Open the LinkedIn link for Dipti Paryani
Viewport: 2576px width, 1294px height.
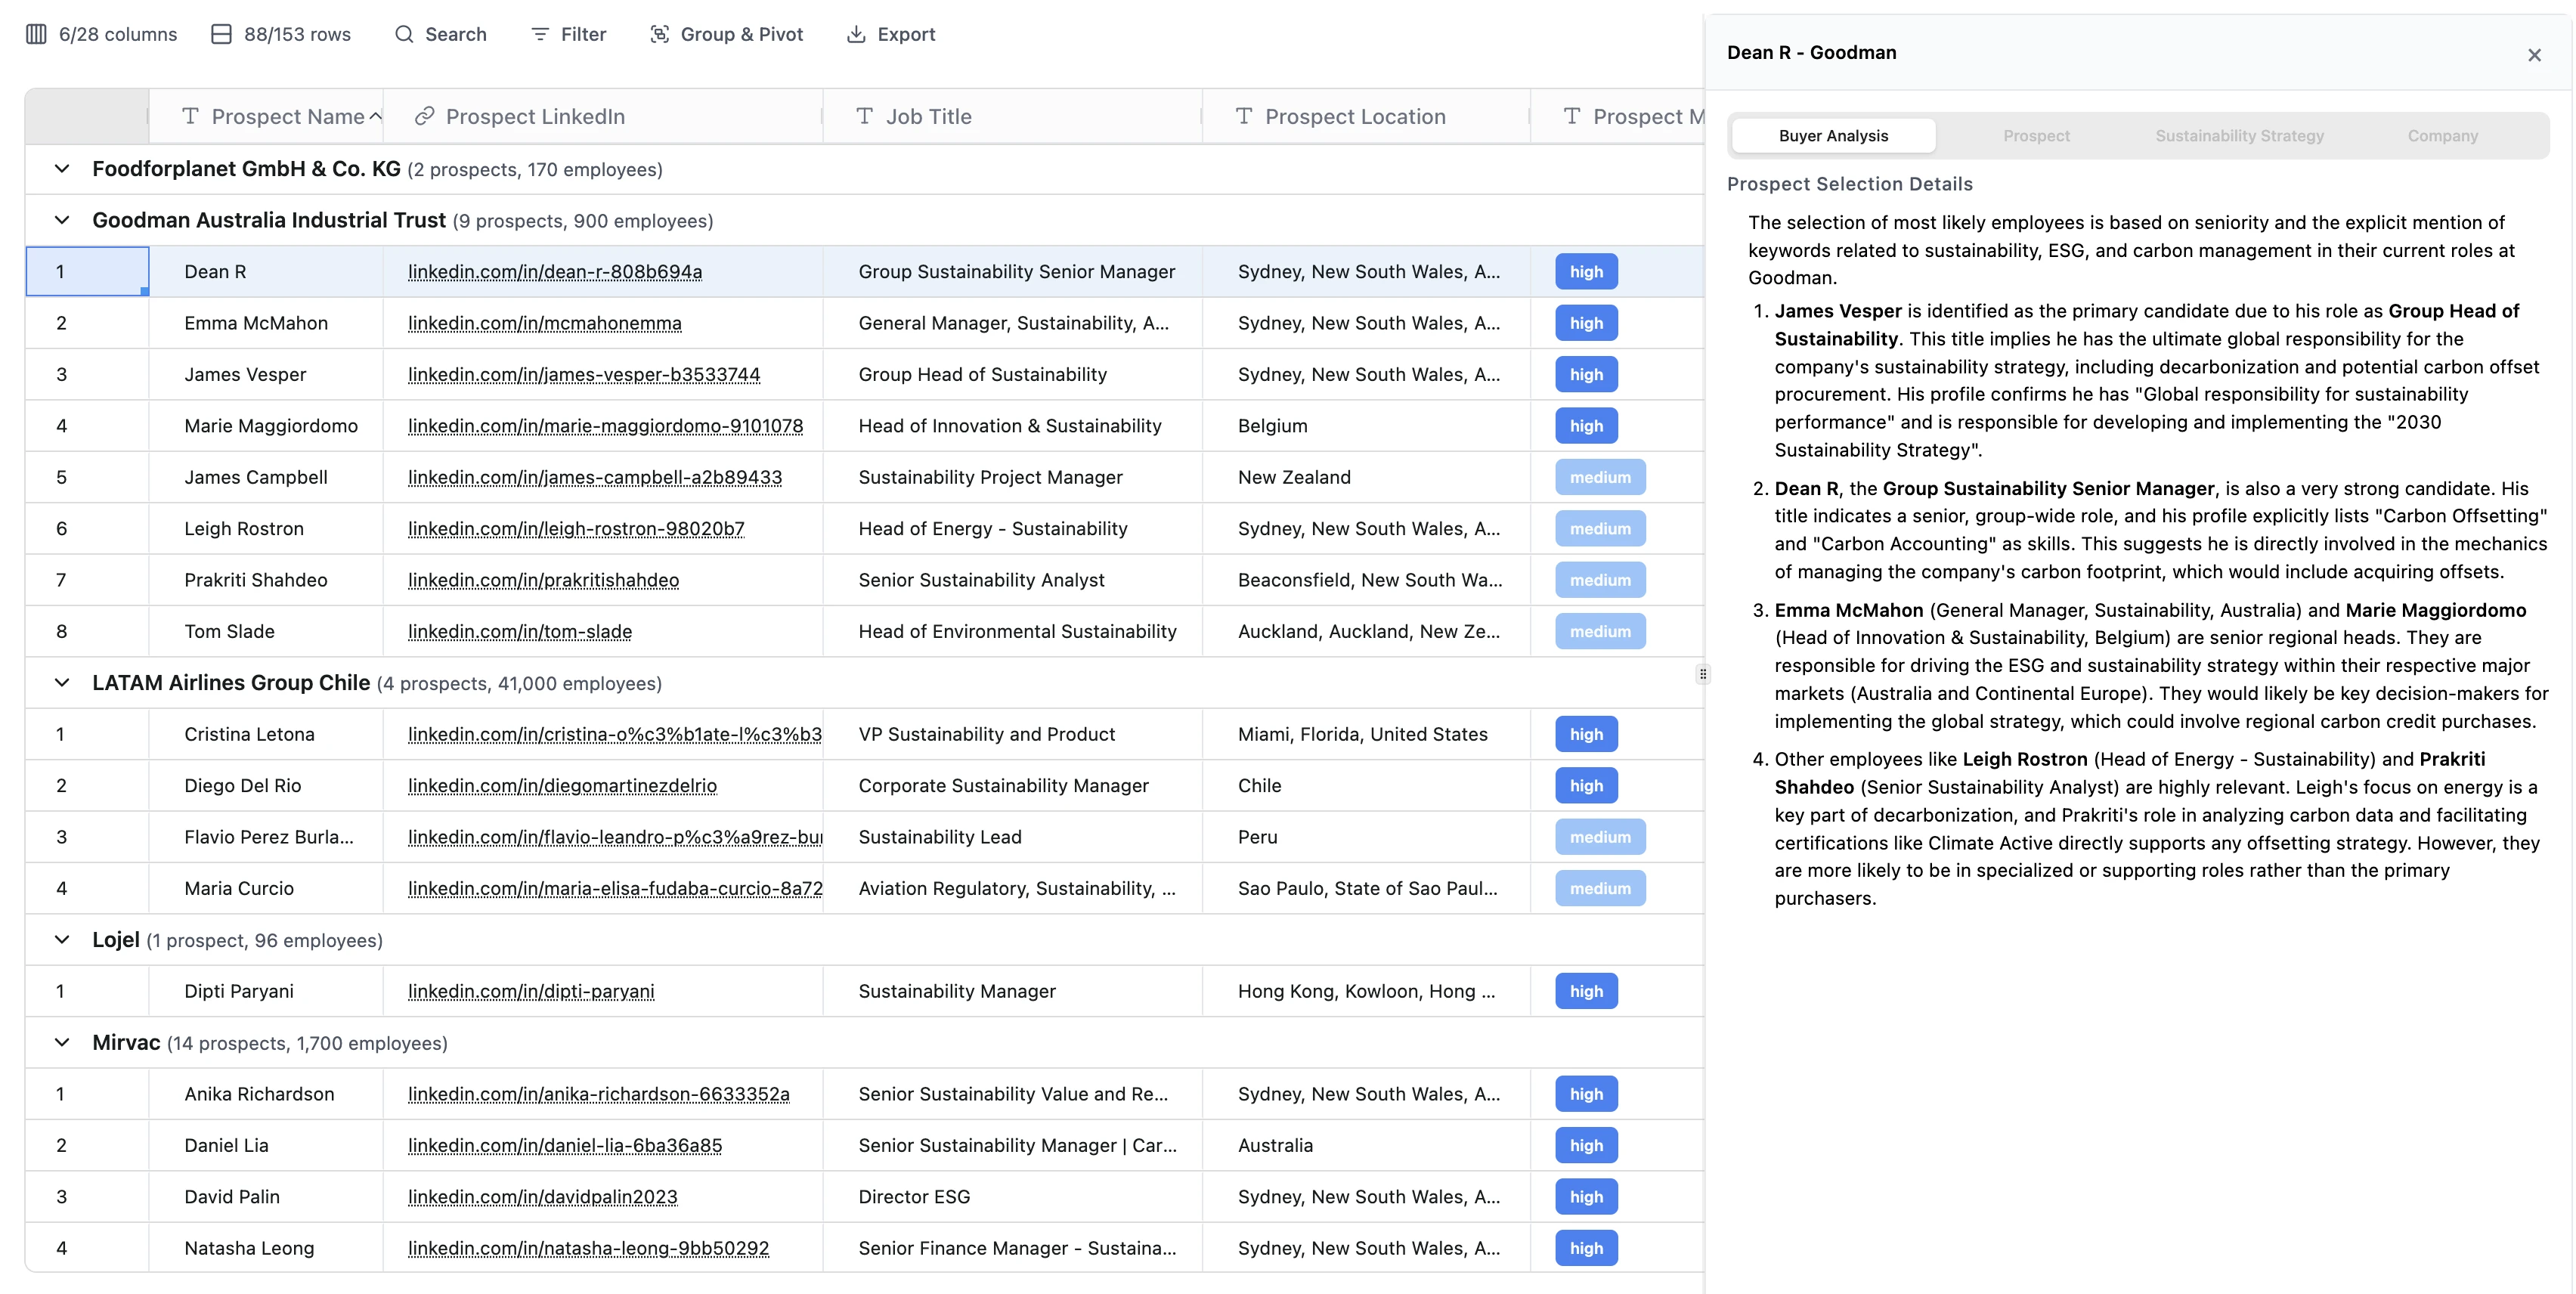(530, 992)
